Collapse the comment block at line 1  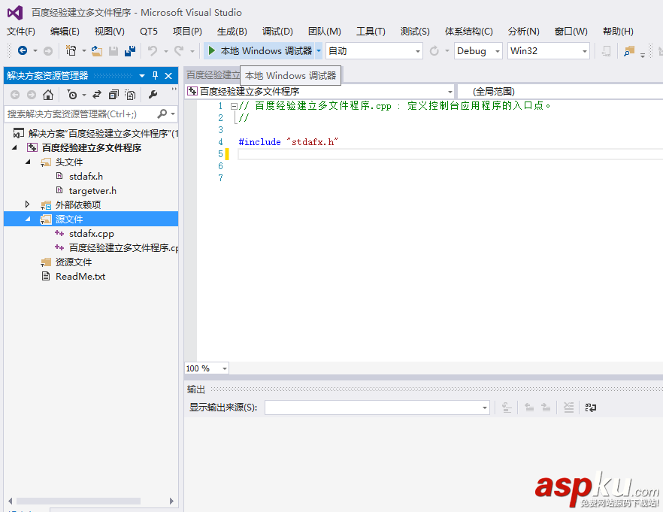234,106
